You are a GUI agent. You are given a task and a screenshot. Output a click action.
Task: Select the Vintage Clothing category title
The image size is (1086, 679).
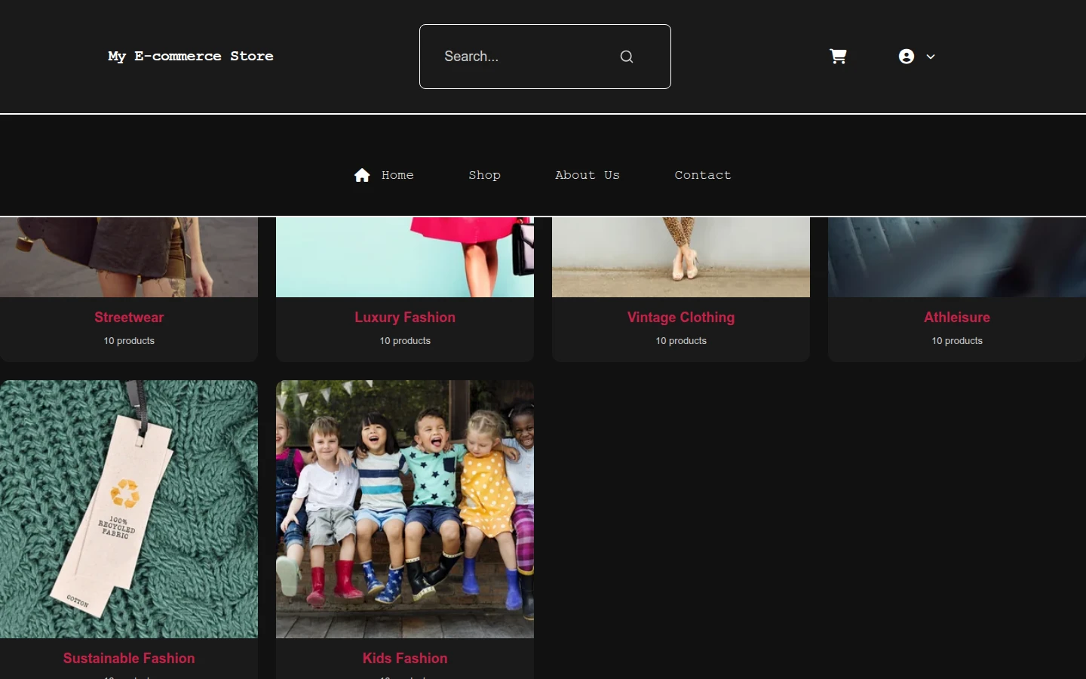(x=681, y=318)
